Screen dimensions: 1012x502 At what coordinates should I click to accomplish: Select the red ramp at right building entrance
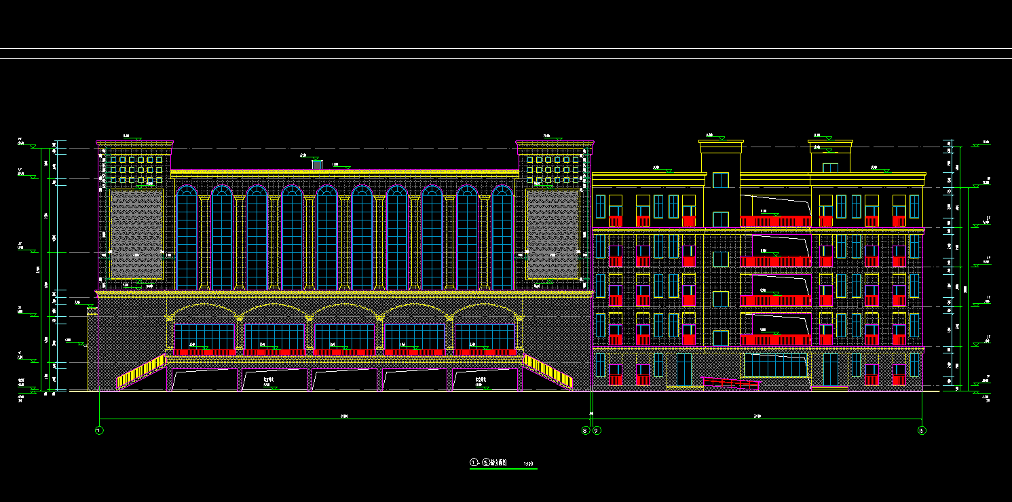click(x=730, y=383)
